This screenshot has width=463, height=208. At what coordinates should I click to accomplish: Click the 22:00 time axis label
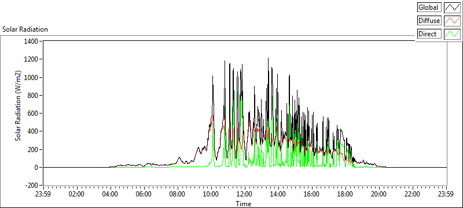(413, 194)
